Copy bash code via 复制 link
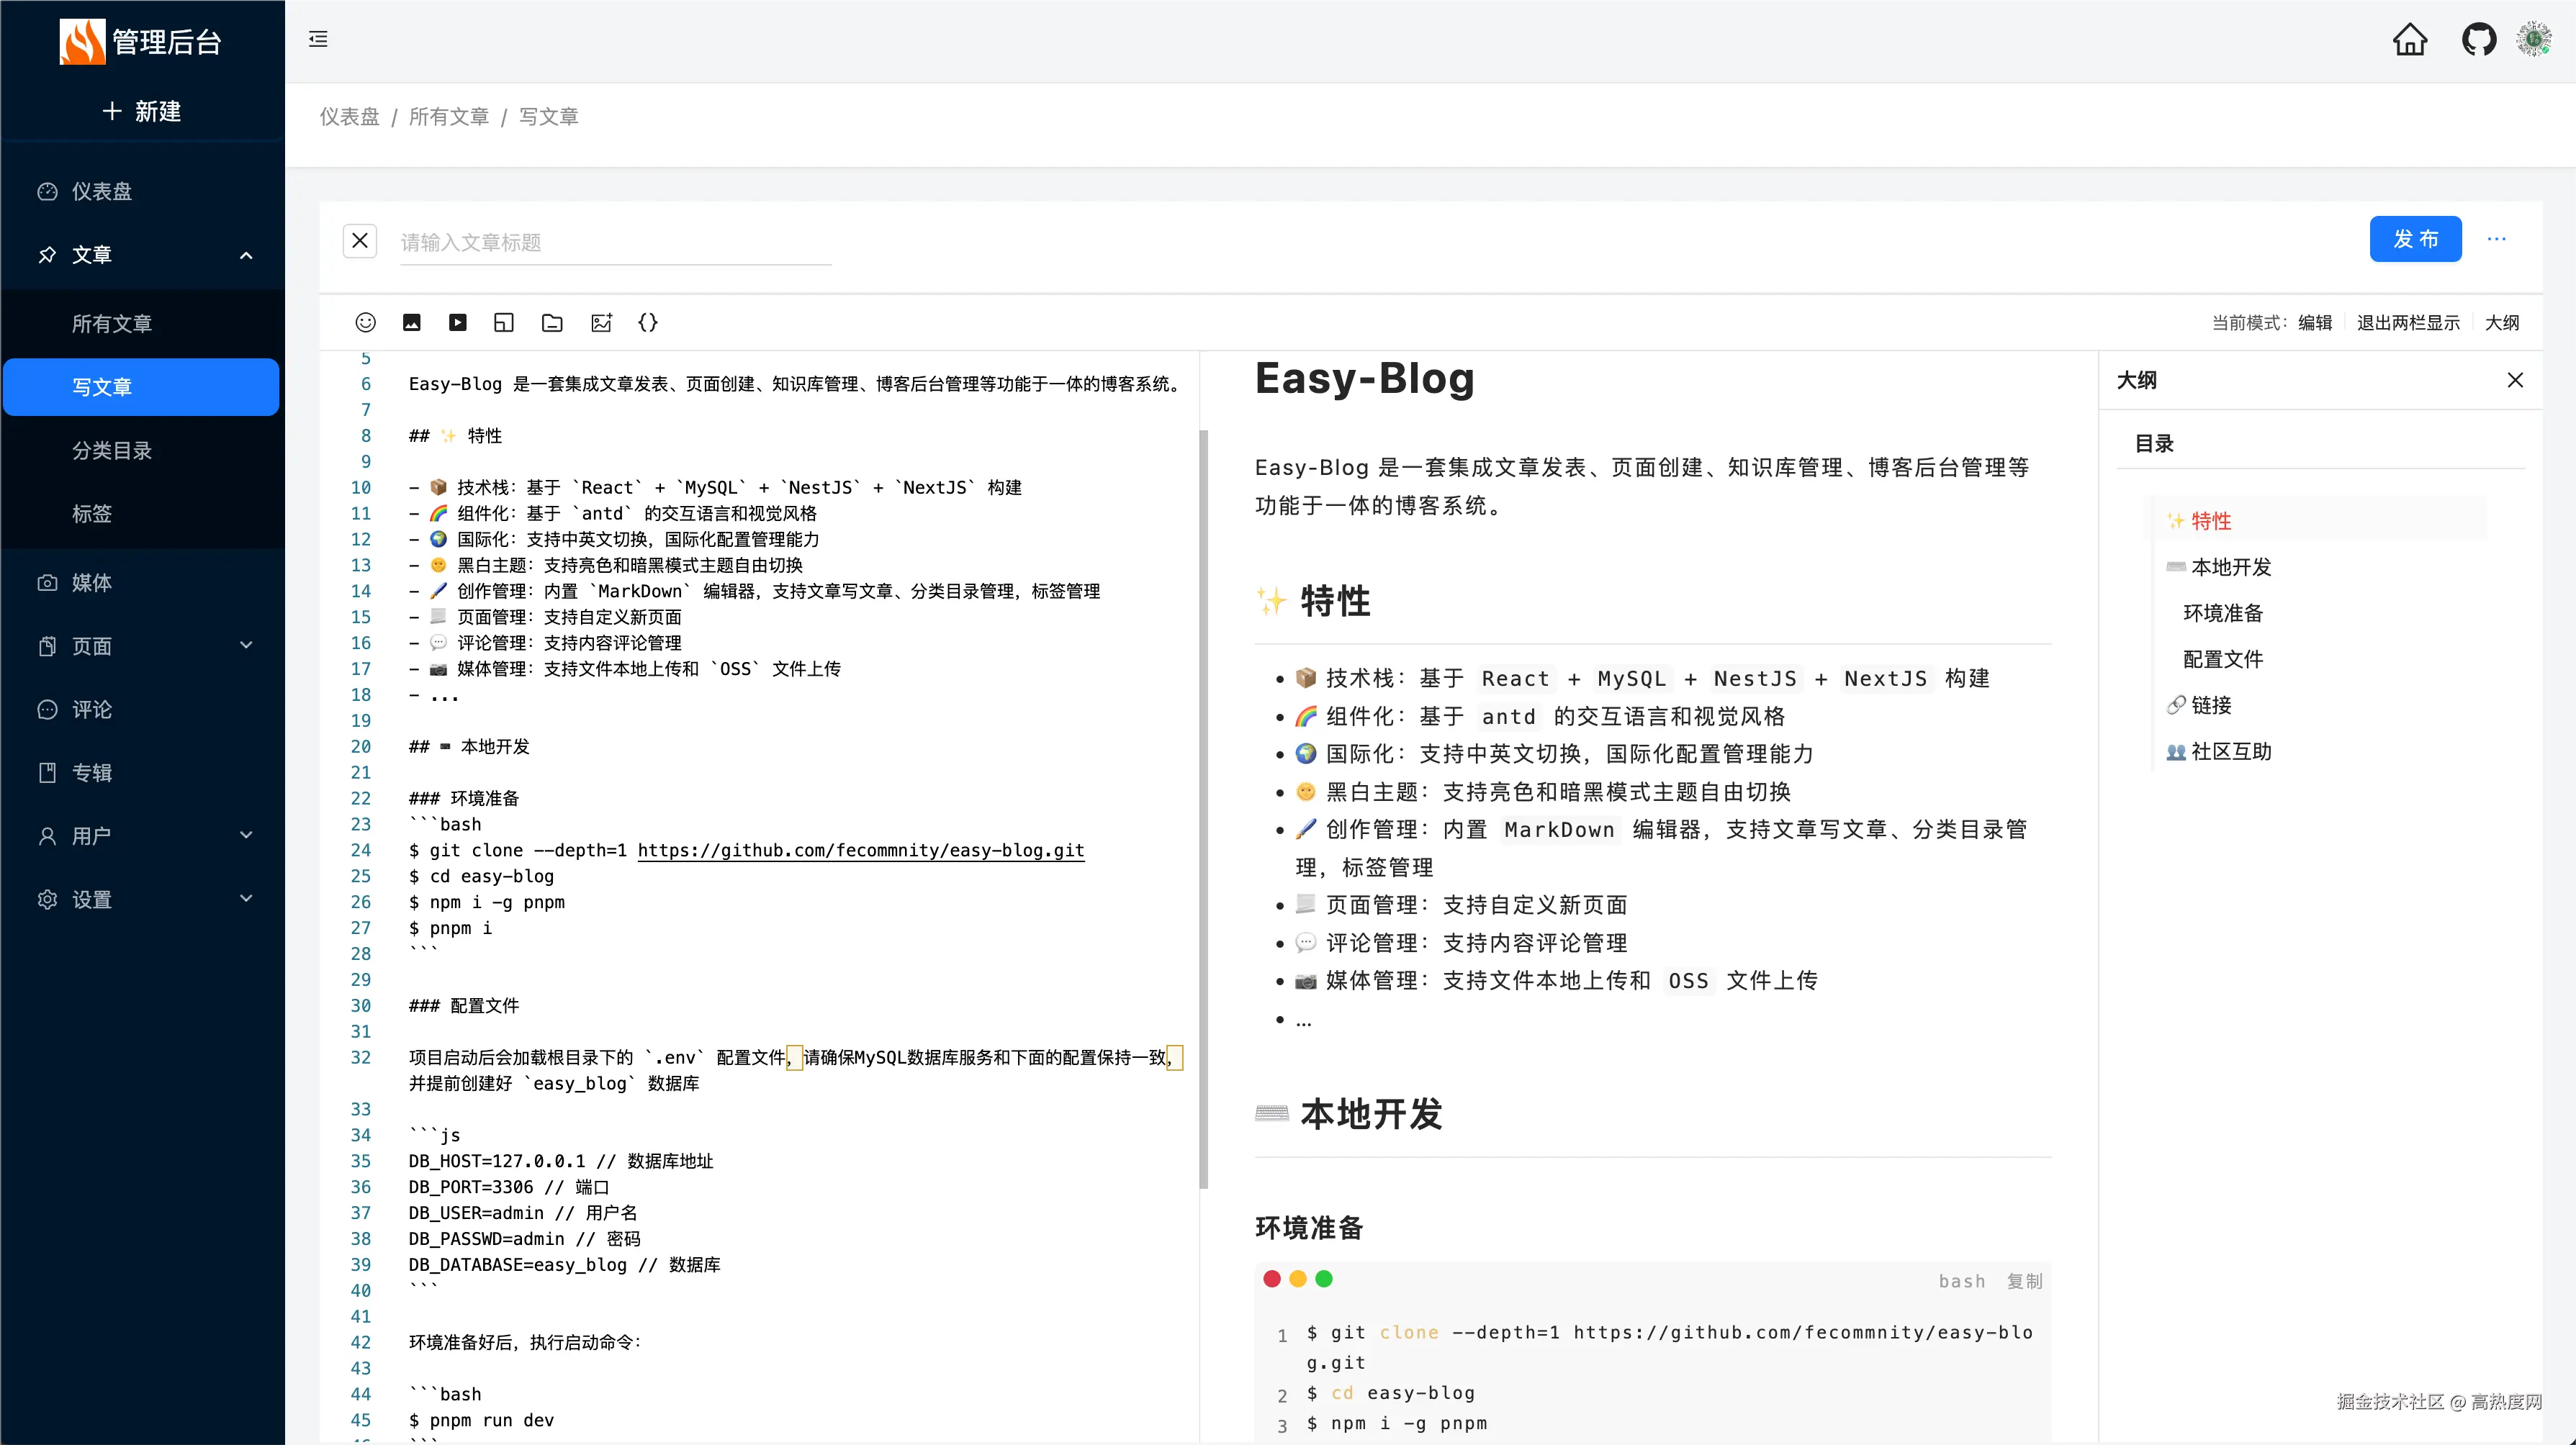The height and width of the screenshot is (1445, 2576). click(2024, 1281)
